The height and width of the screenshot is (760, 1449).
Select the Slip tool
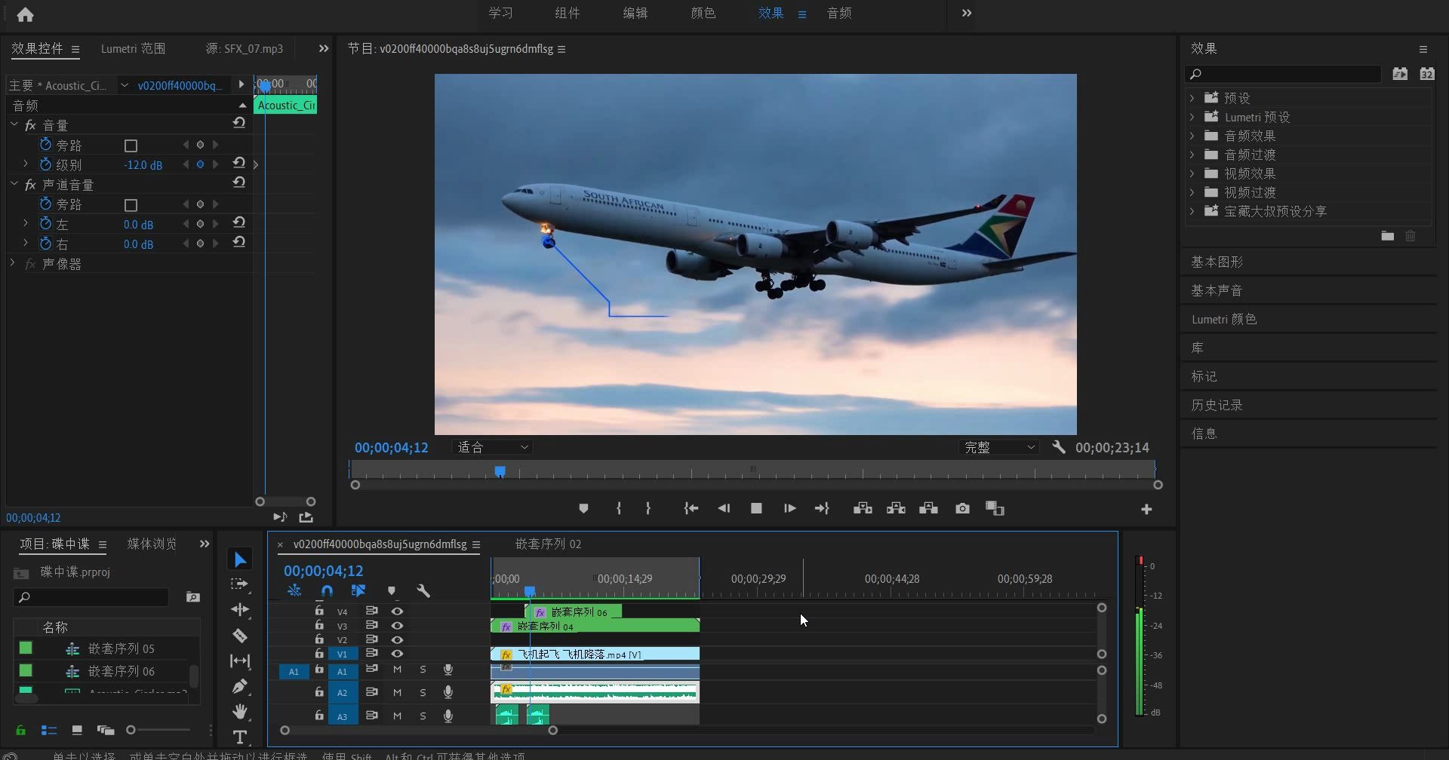pos(240,661)
